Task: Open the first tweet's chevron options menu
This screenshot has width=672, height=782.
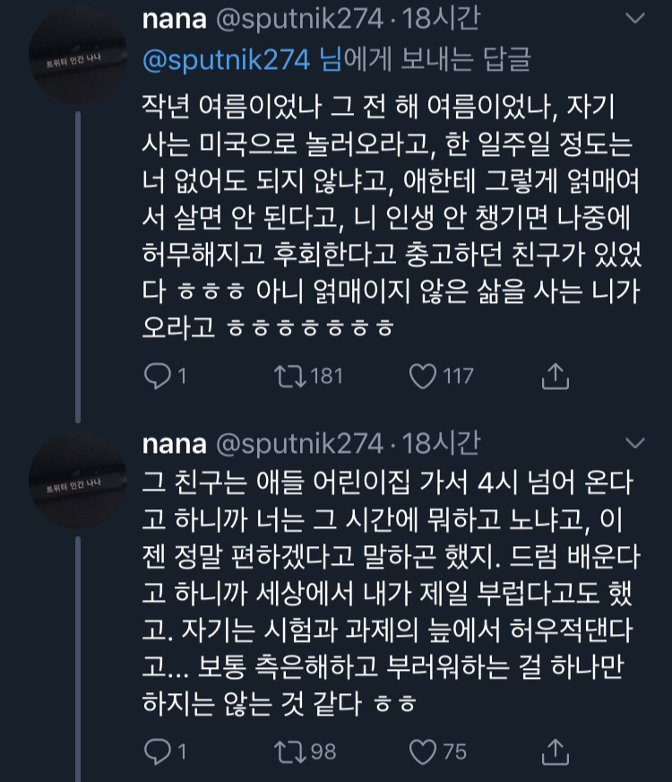Action: 634,19
